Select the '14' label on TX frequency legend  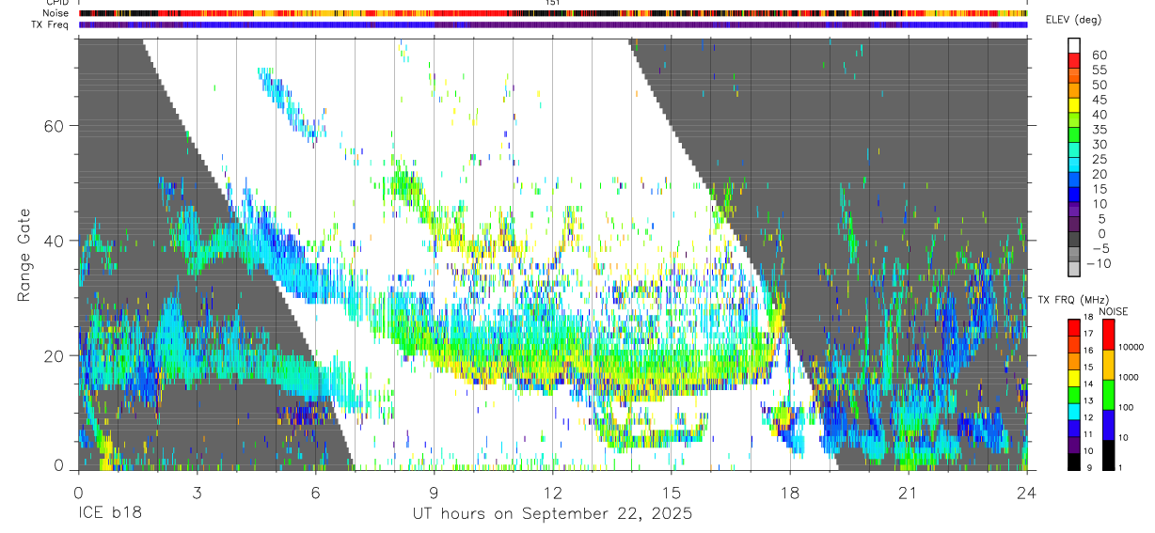(x=1087, y=384)
